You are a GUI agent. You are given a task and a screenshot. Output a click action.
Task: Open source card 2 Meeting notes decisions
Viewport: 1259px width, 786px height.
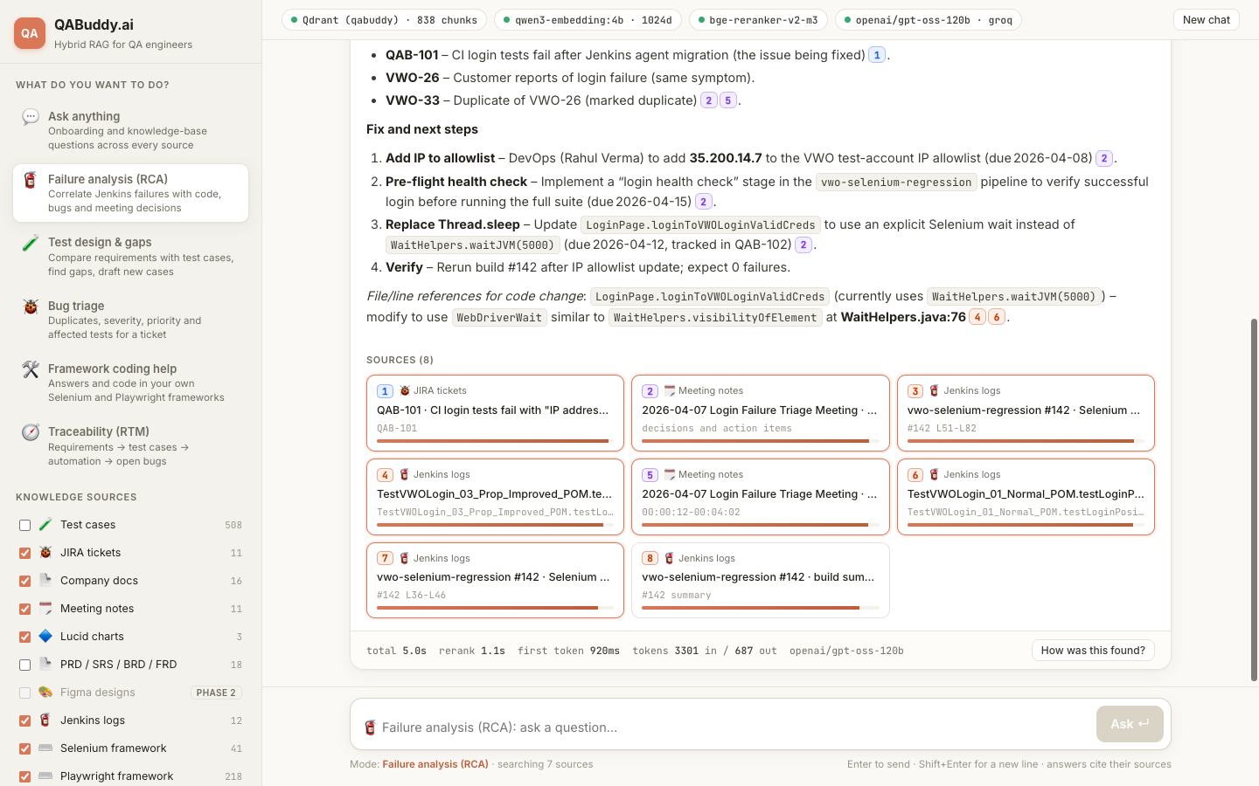pos(761,412)
